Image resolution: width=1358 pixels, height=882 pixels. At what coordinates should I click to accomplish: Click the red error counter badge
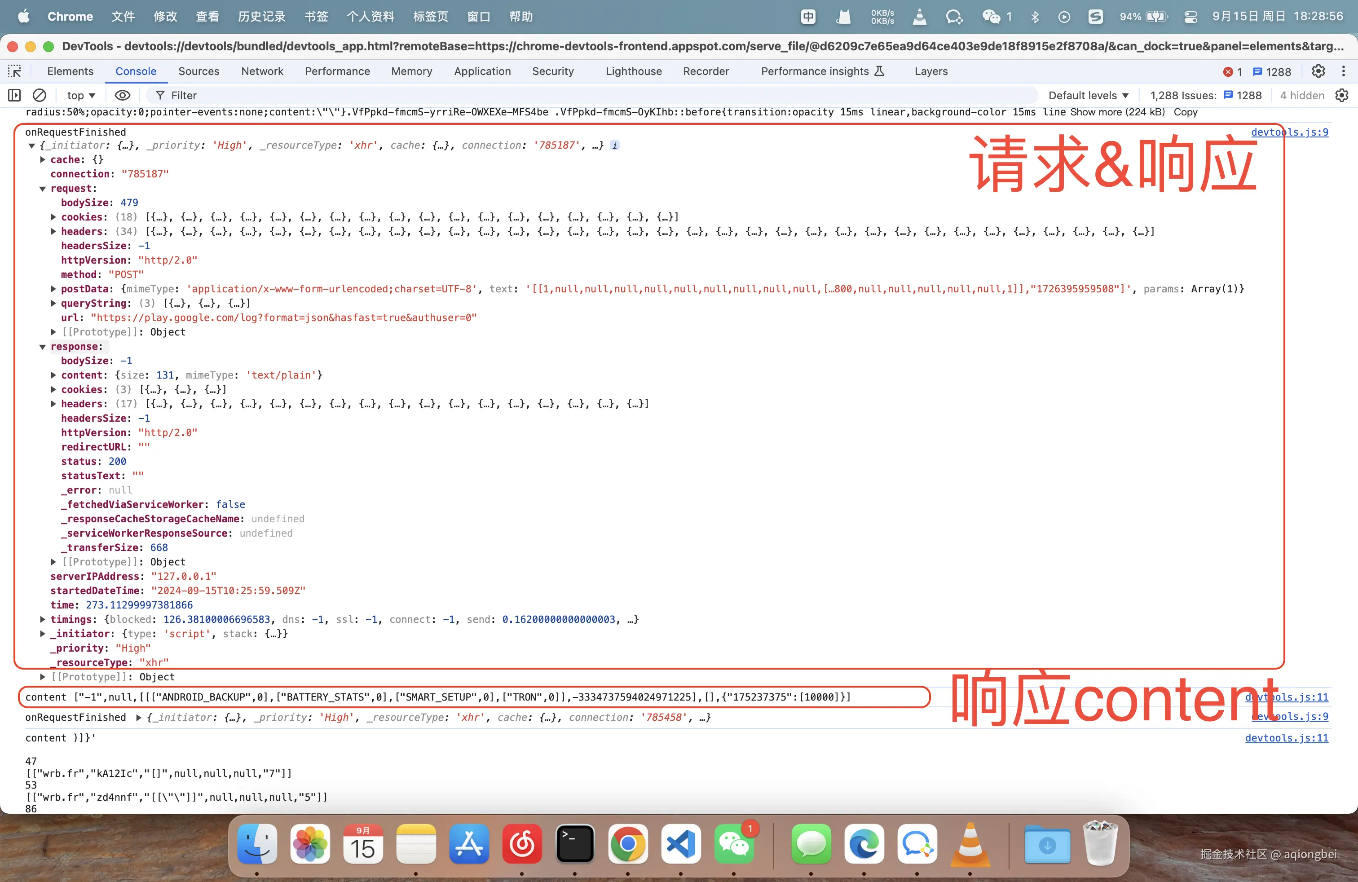(1232, 71)
